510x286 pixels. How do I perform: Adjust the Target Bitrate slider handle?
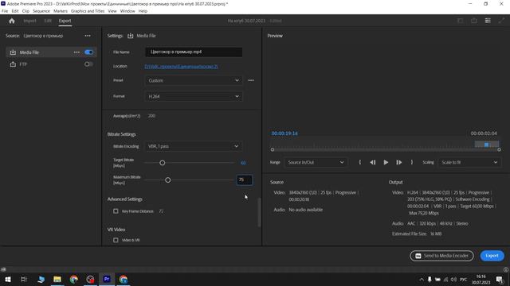tap(163, 163)
